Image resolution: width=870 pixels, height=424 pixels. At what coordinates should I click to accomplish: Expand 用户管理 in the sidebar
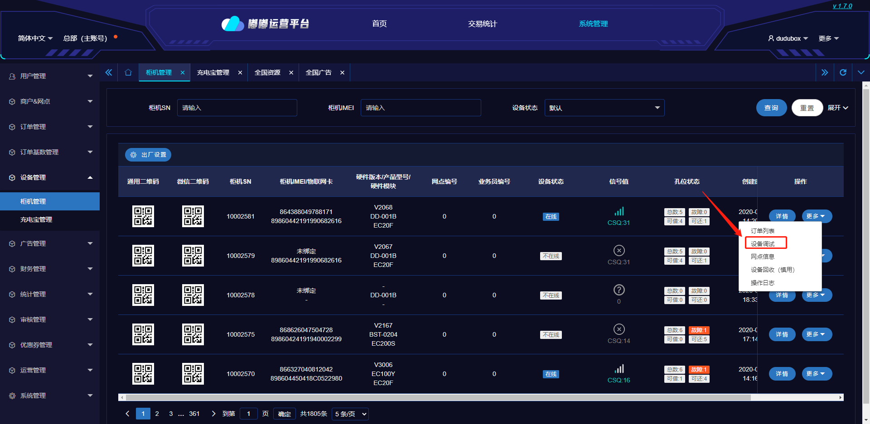(50, 76)
